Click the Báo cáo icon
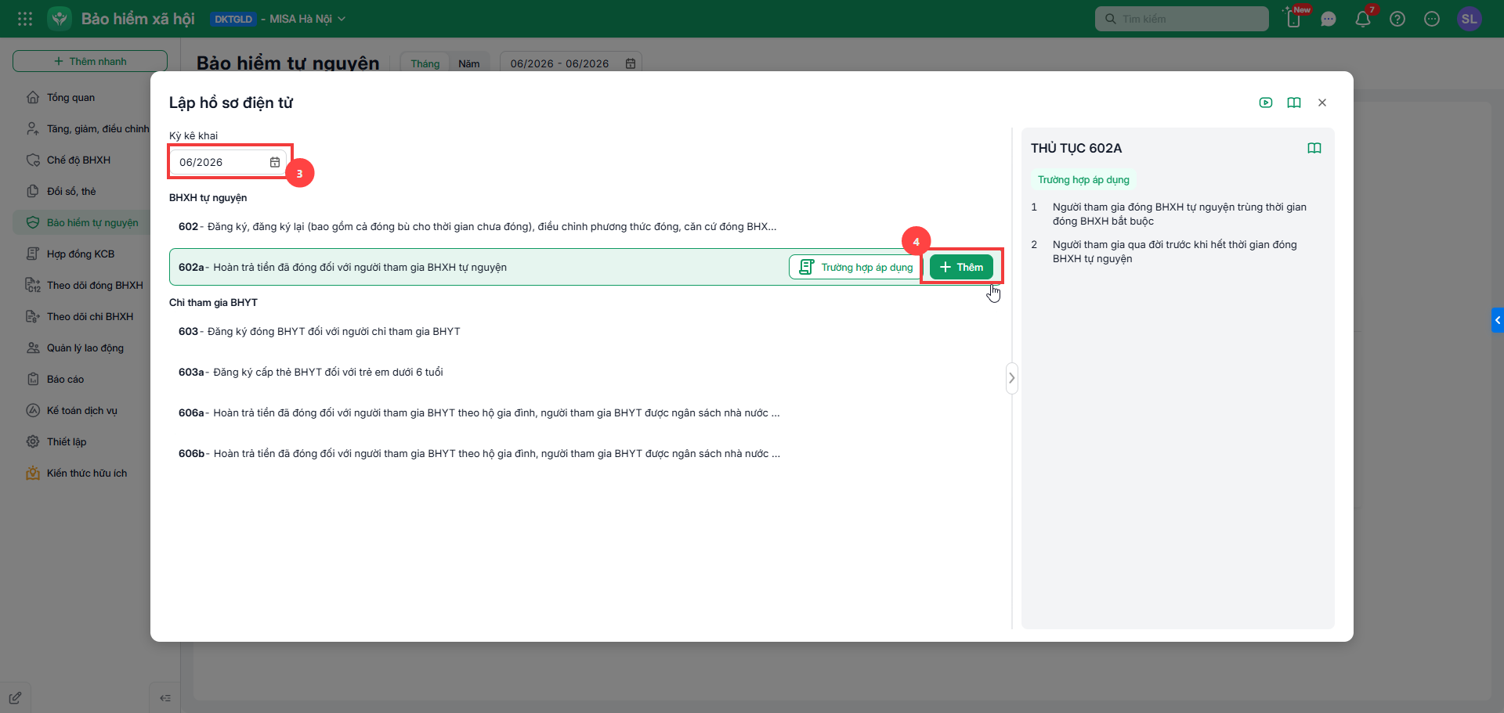Image resolution: width=1504 pixels, height=713 pixels. pos(33,380)
